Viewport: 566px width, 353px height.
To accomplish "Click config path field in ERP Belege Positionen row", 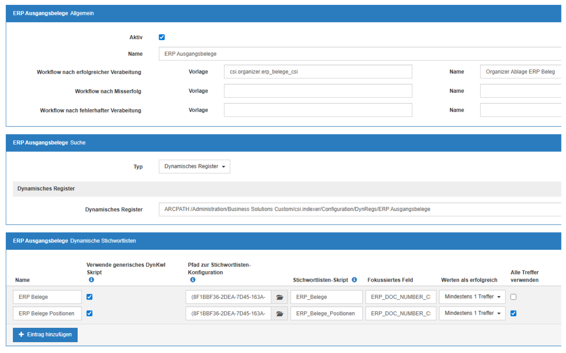I will pyautogui.click(x=229, y=314).
